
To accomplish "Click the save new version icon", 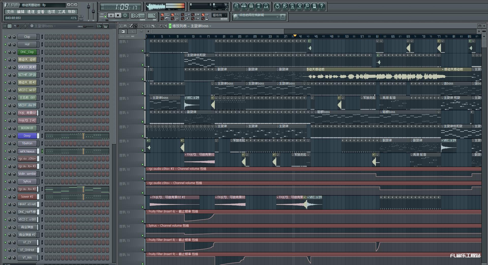I will pos(285,6).
